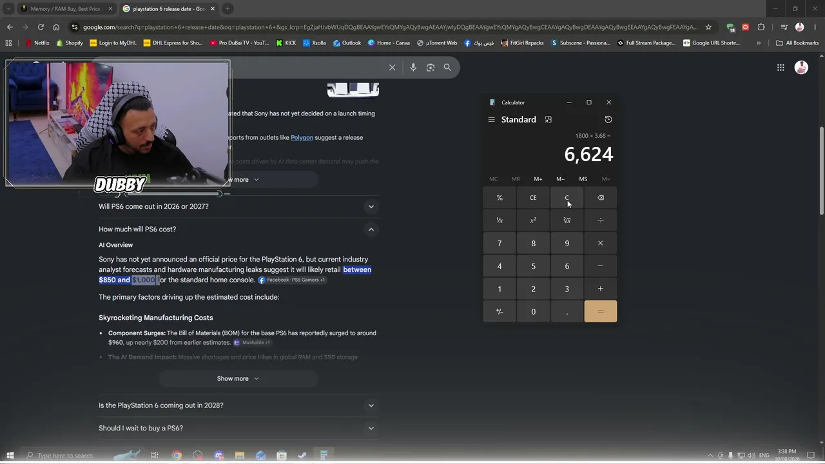This screenshot has width=825, height=464.
Task: Reload the current page
Action: pos(41,27)
